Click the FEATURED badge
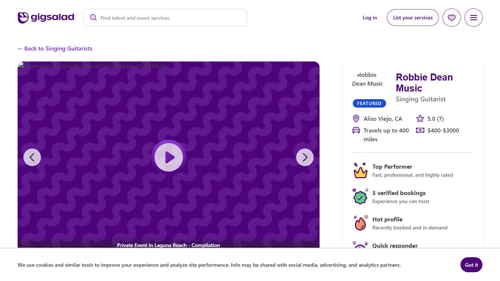Viewport: 500px width, 281px height. click(x=369, y=104)
